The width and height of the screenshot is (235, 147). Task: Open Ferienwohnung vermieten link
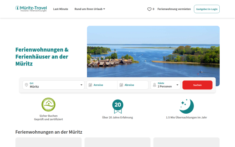(x=174, y=9)
